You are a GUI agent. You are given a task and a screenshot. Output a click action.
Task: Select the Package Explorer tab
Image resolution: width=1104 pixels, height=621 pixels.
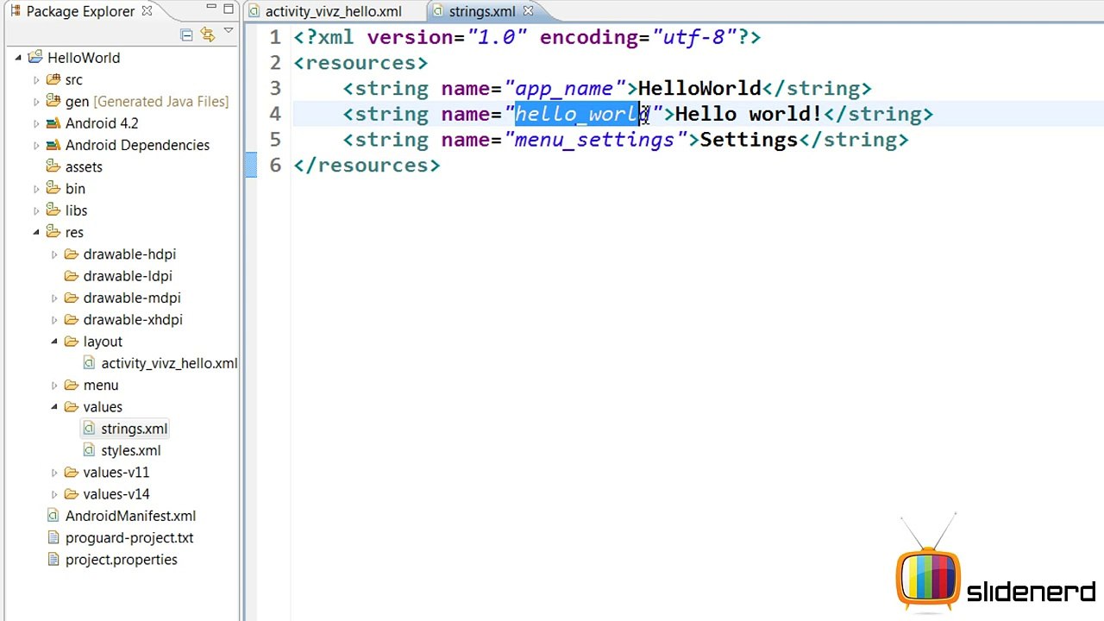point(80,11)
